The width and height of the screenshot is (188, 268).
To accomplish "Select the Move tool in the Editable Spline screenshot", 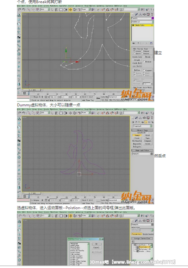I will pos(71,10).
